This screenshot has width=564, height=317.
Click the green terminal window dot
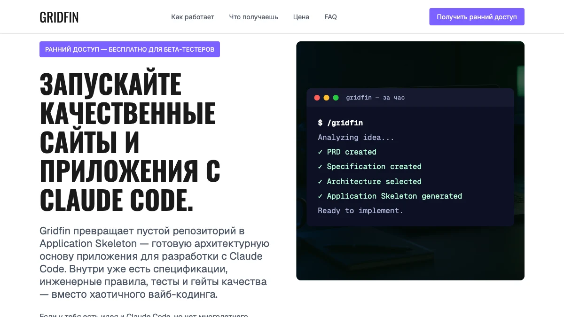(336, 98)
